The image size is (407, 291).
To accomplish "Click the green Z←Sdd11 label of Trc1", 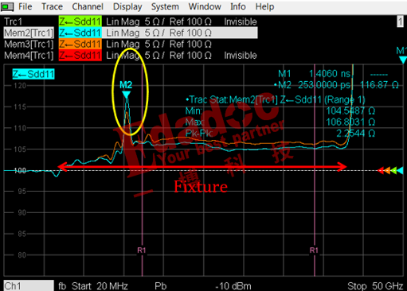I will pyautogui.click(x=80, y=21).
